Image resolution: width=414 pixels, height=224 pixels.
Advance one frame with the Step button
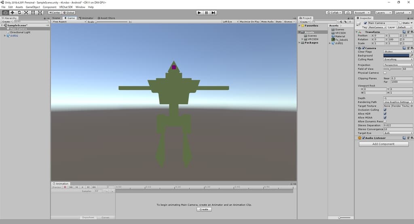tap(213, 13)
